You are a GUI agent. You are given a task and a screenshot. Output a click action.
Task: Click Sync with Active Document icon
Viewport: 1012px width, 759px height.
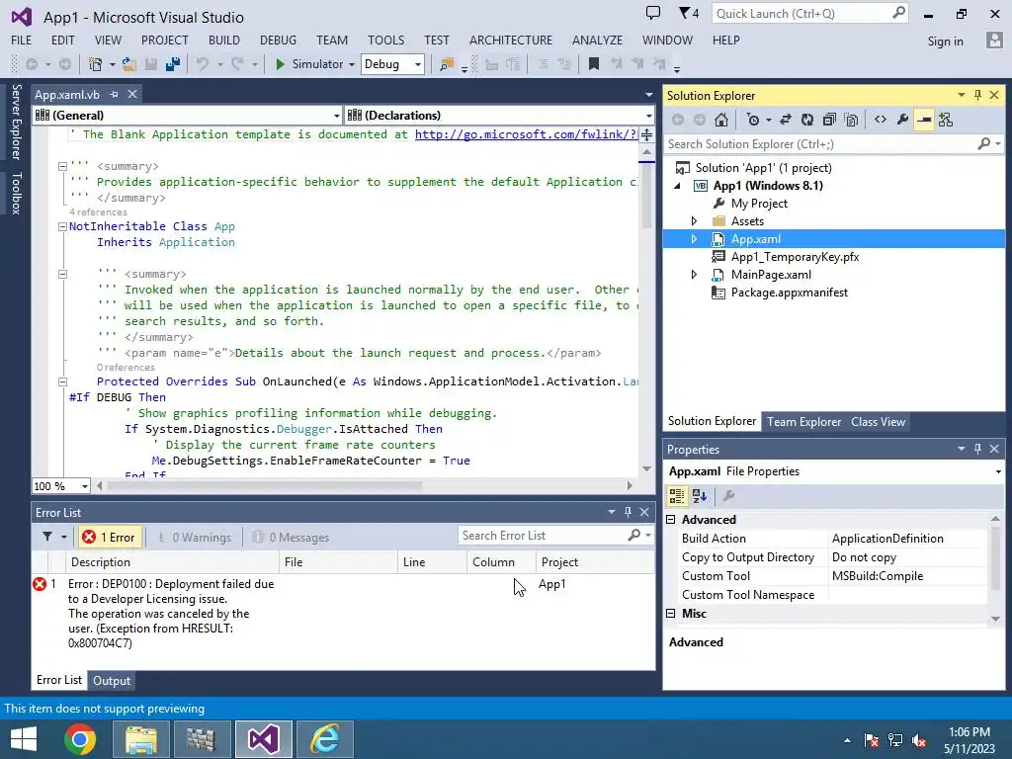786,120
